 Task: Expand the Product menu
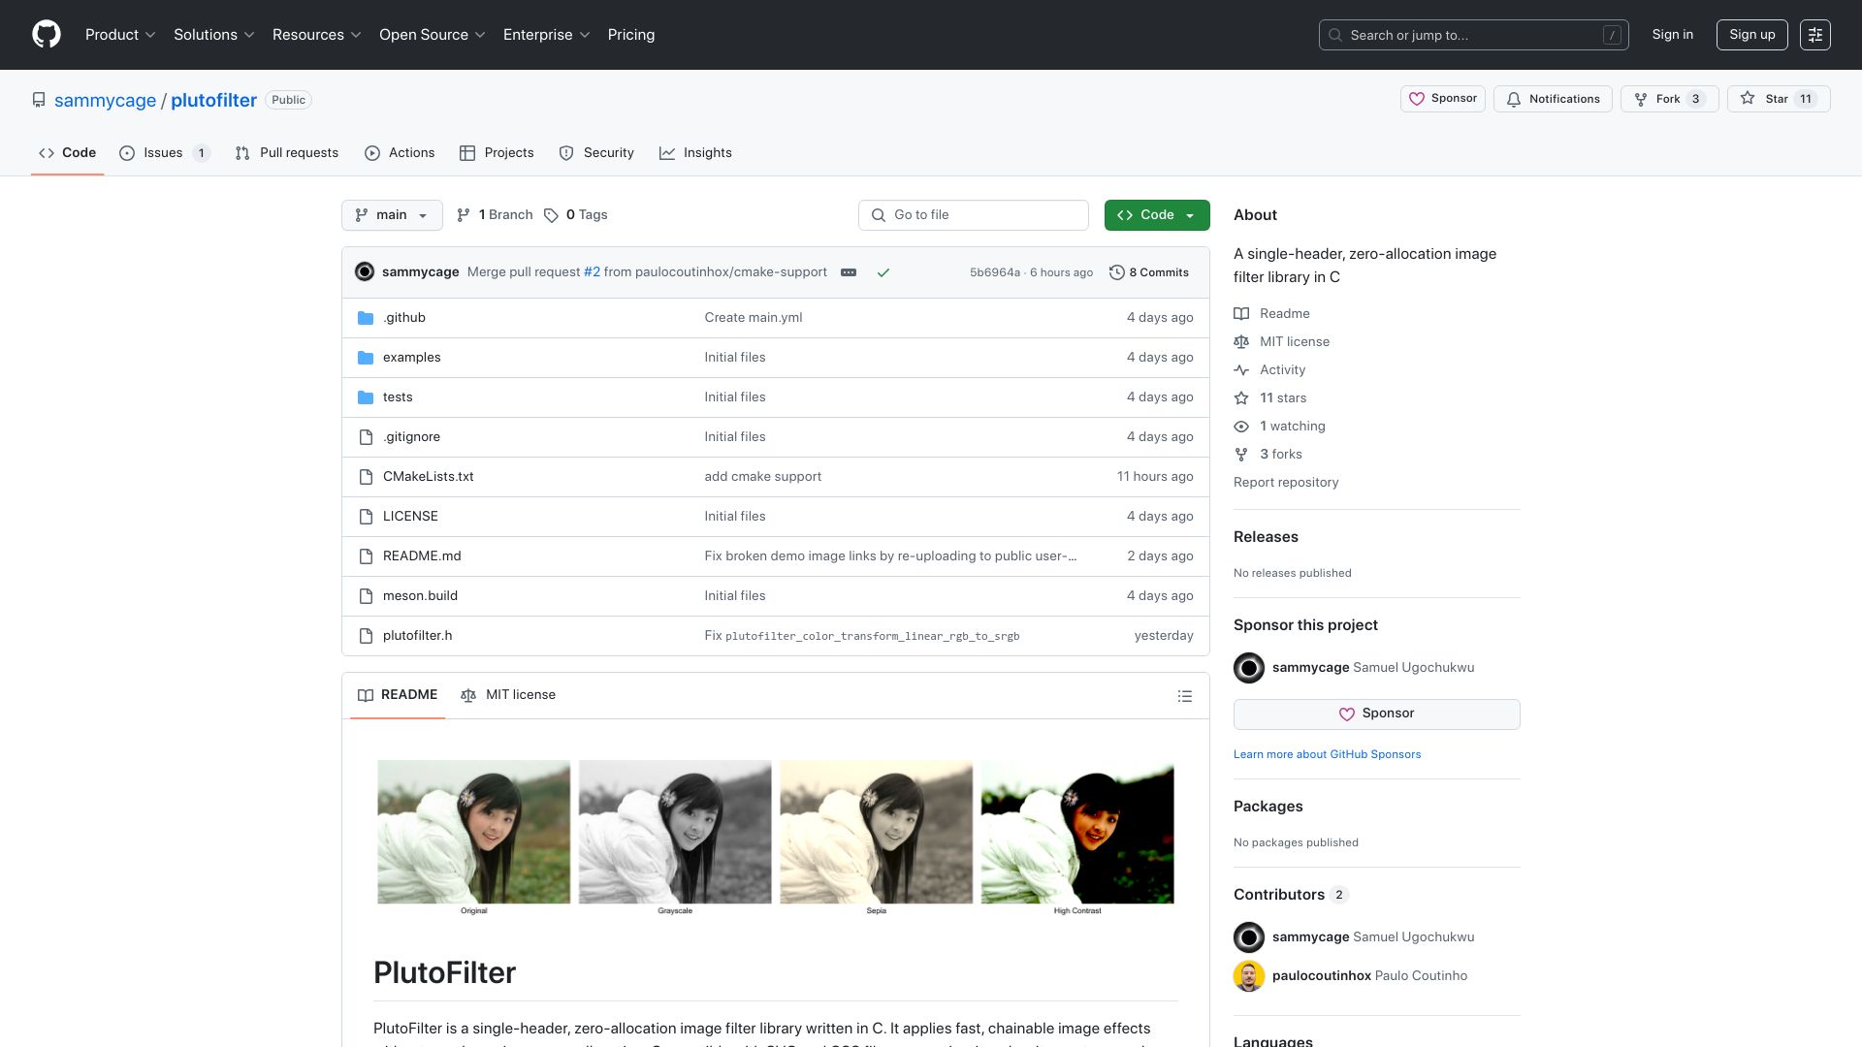pyautogui.click(x=120, y=35)
